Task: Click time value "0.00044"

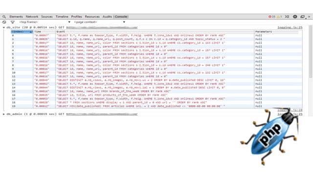Action: (42, 88)
